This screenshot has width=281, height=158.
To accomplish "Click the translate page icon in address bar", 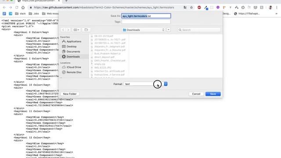I will pos(185,7).
